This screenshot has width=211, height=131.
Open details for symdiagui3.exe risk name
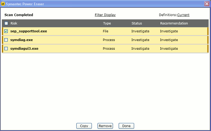[x=24, y=48]
